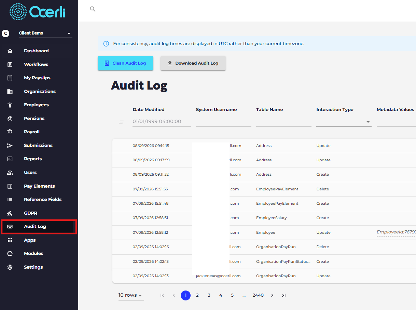Click the Modules ring icon

(x=10, y=254)
